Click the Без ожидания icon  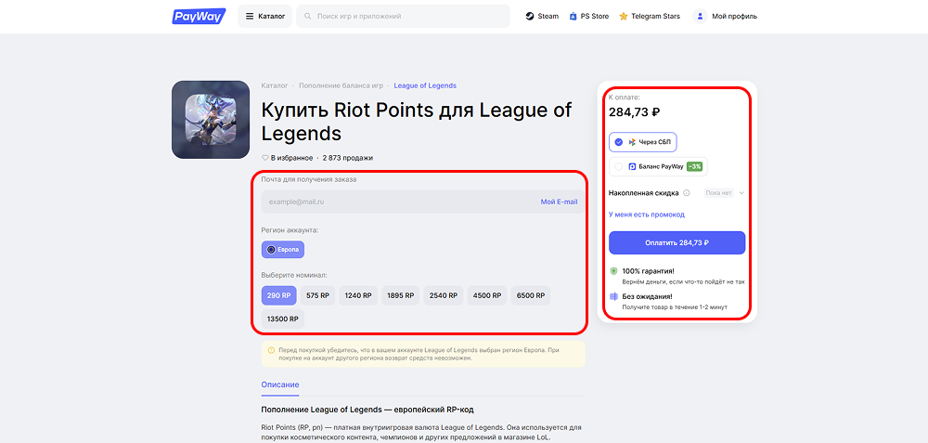[x=613, y=296]
